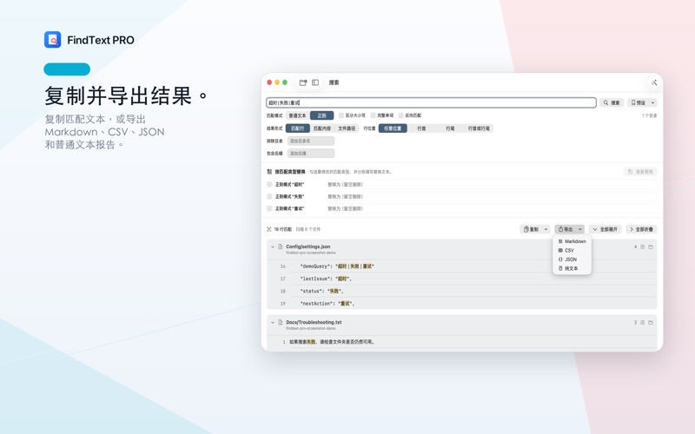Select 匹配内容 result format
The height and width of the screenshot is (434, 695).
click(x=322, y=128)
